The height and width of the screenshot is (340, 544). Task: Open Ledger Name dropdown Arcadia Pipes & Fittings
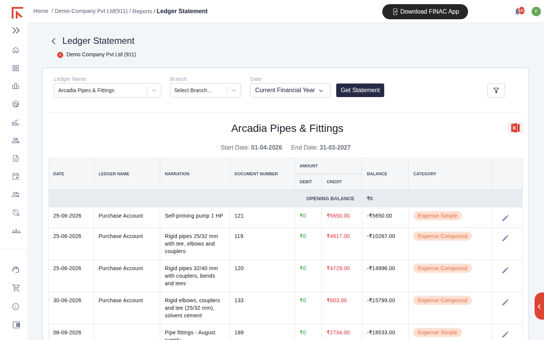(x=108, y=90)
